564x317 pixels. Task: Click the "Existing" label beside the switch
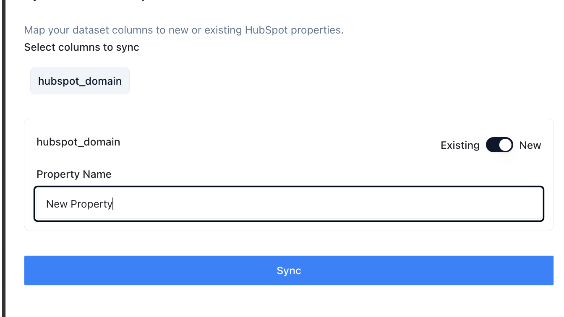click(460, 146)
